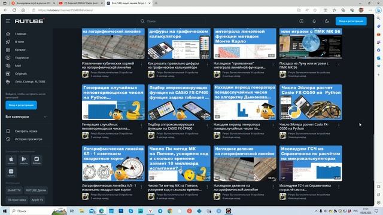Click browser back arrow
The height and width of the screenshot is (215, 383).
click(5, 10)
